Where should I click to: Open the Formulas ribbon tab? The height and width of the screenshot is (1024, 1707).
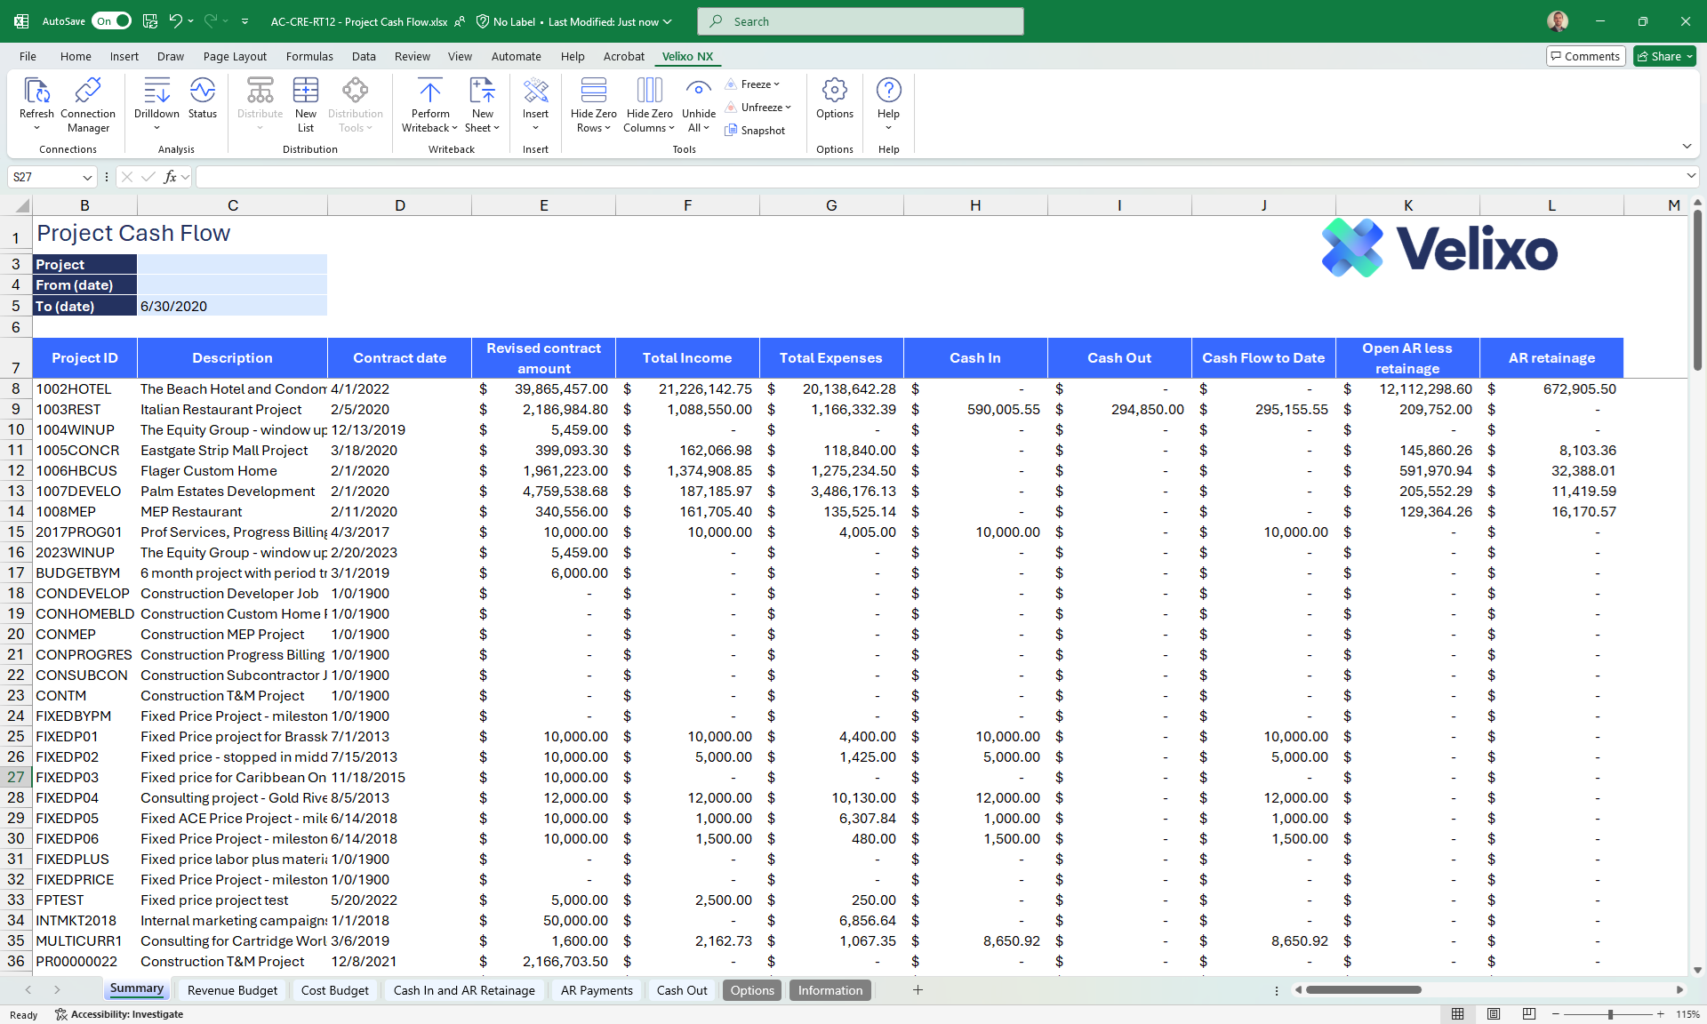(x=309, y=56)
